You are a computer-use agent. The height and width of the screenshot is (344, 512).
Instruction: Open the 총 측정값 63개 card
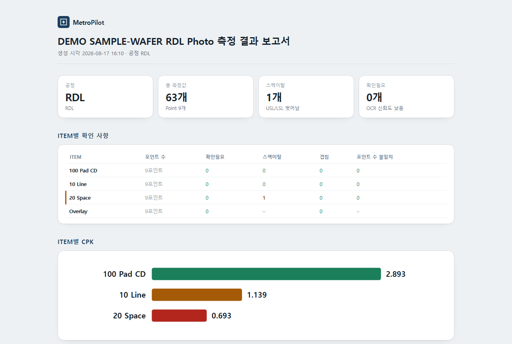(206, 97)
